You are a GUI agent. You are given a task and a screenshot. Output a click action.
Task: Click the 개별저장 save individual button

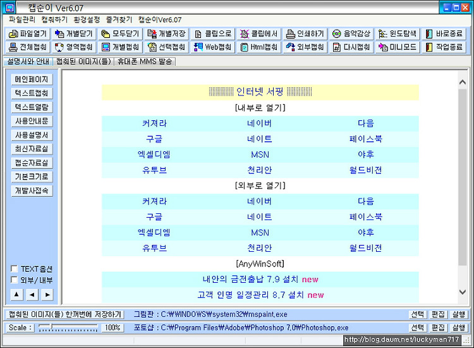tap(167, 34)
